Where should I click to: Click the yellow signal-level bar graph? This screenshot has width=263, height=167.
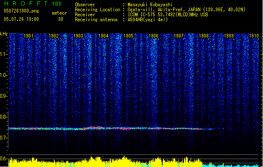[105, 162]
